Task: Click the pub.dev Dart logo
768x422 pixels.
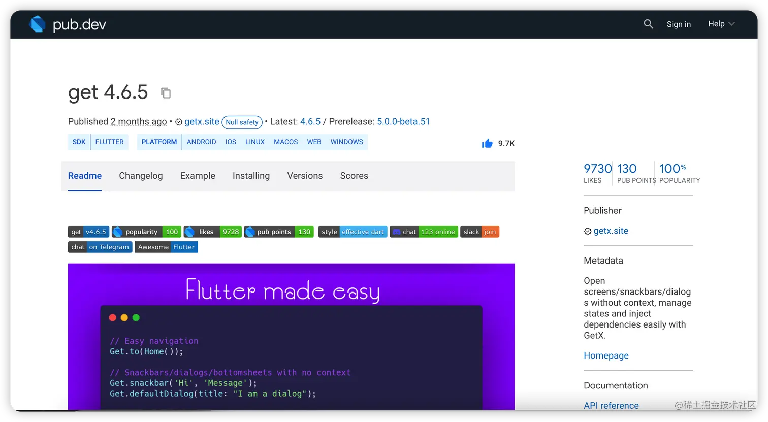Action: point(38,24)
